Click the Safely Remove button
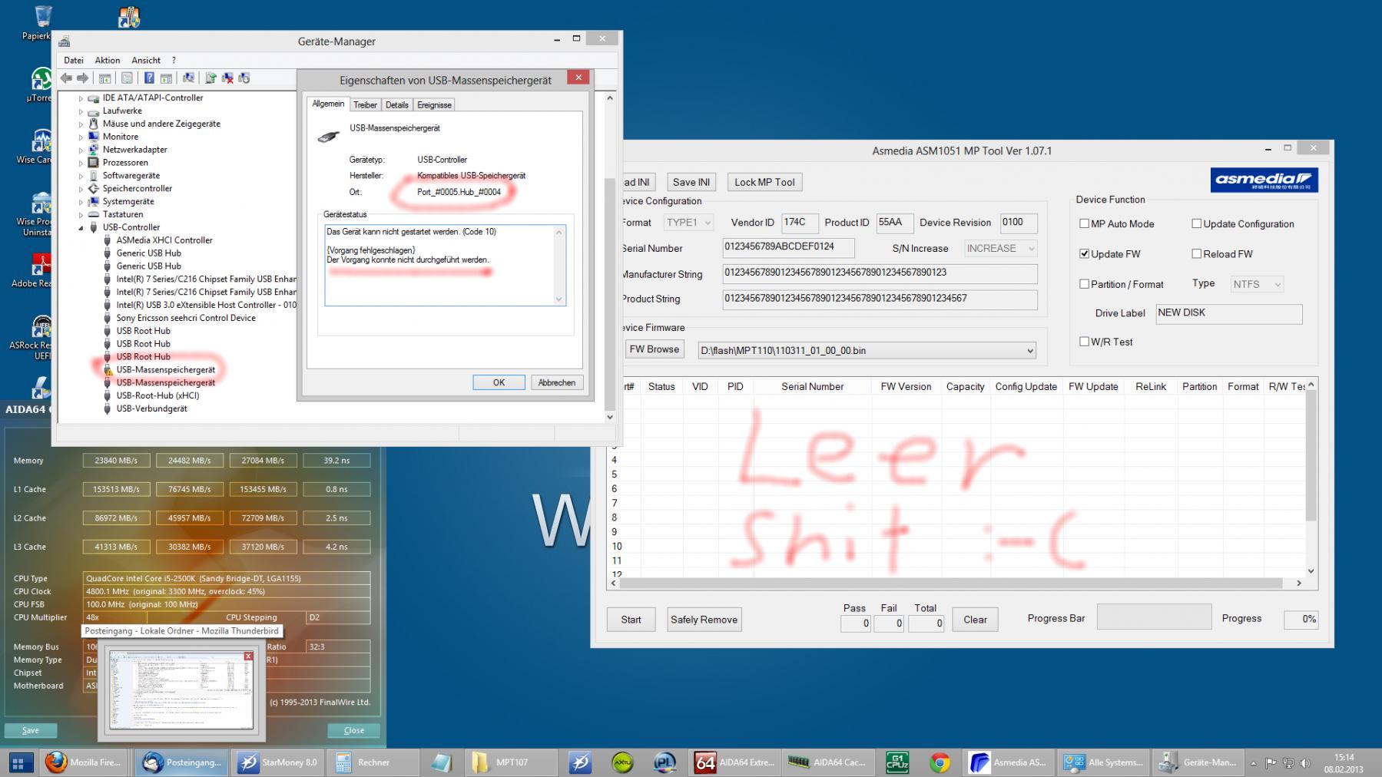1382x777 pixels. (x=704, y=620)
